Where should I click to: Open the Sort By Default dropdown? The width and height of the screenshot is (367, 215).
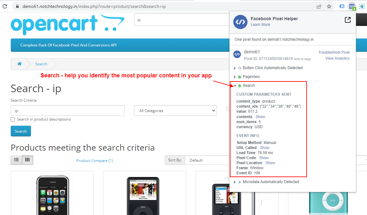click(x=207, y=160)
